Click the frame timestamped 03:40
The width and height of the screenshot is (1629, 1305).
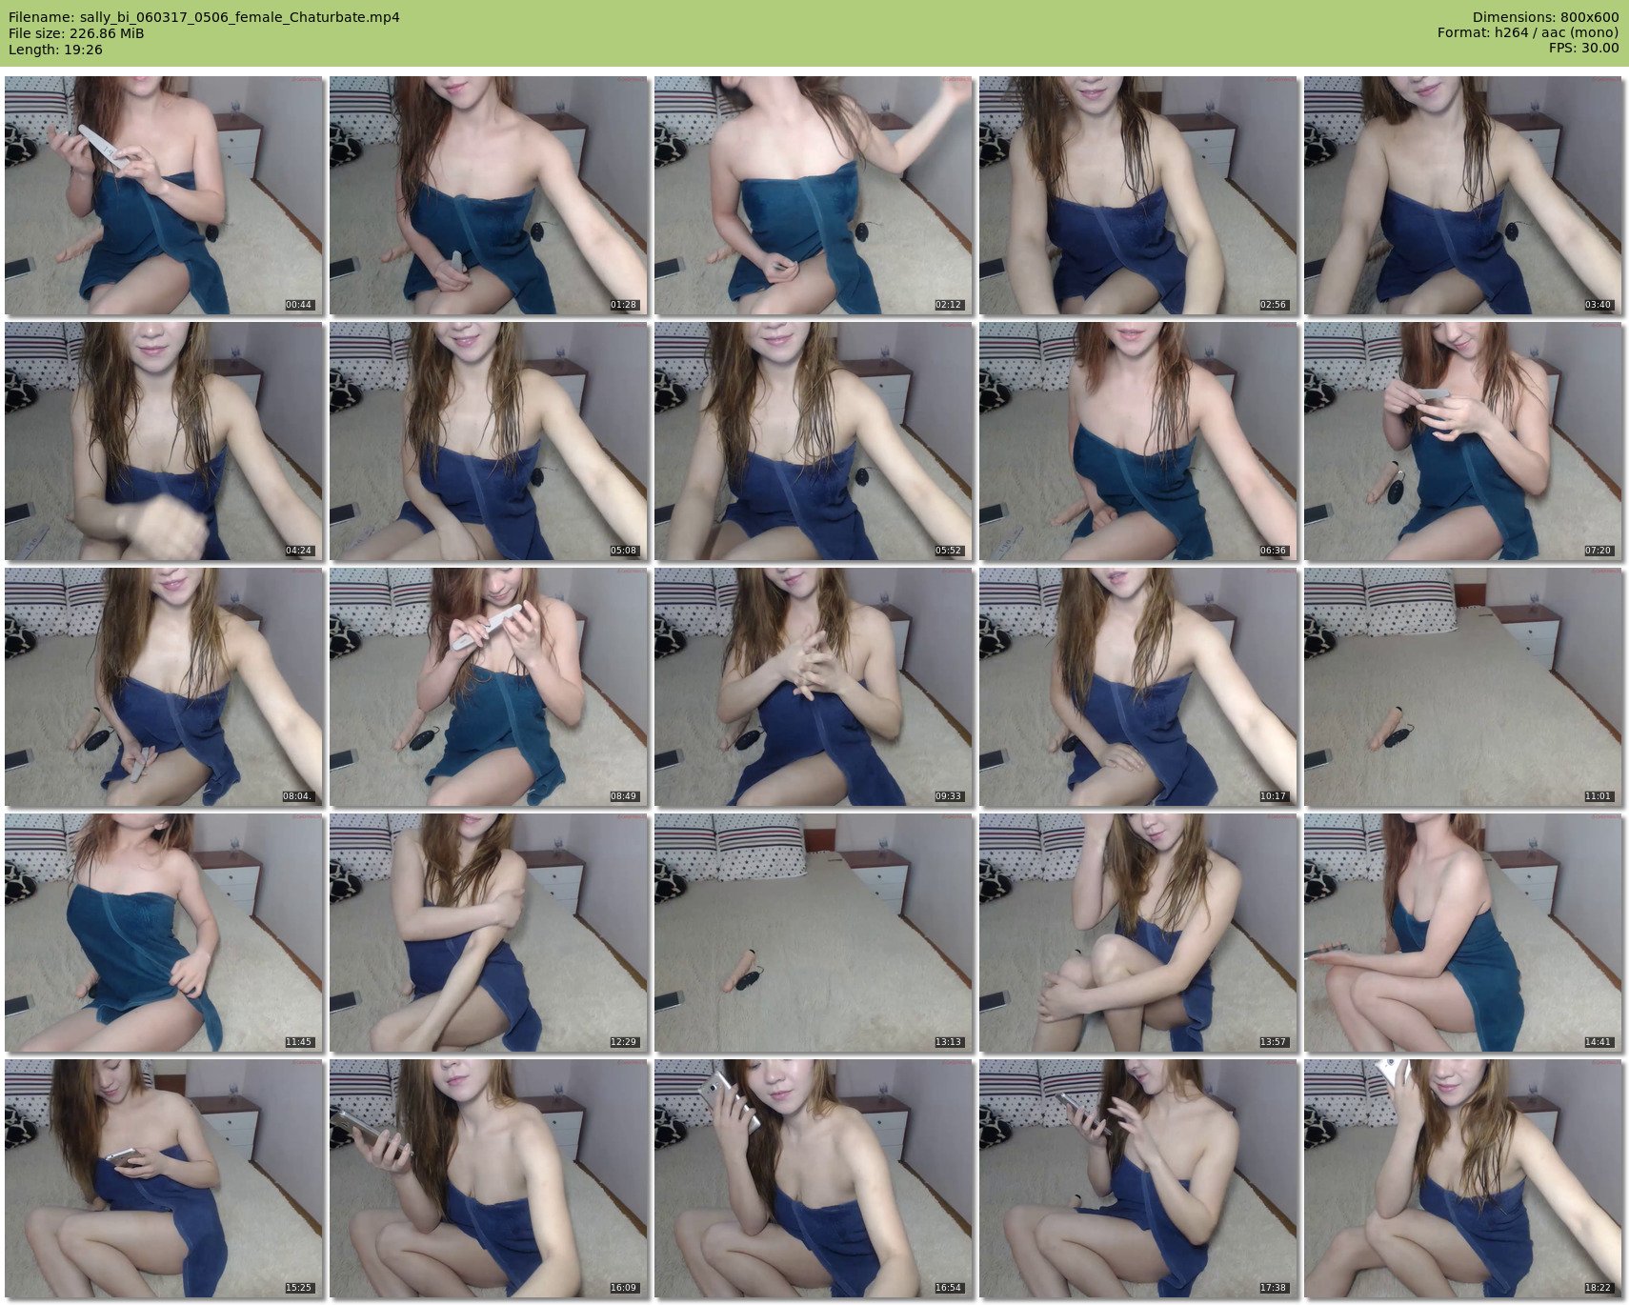pos(1463,195)
